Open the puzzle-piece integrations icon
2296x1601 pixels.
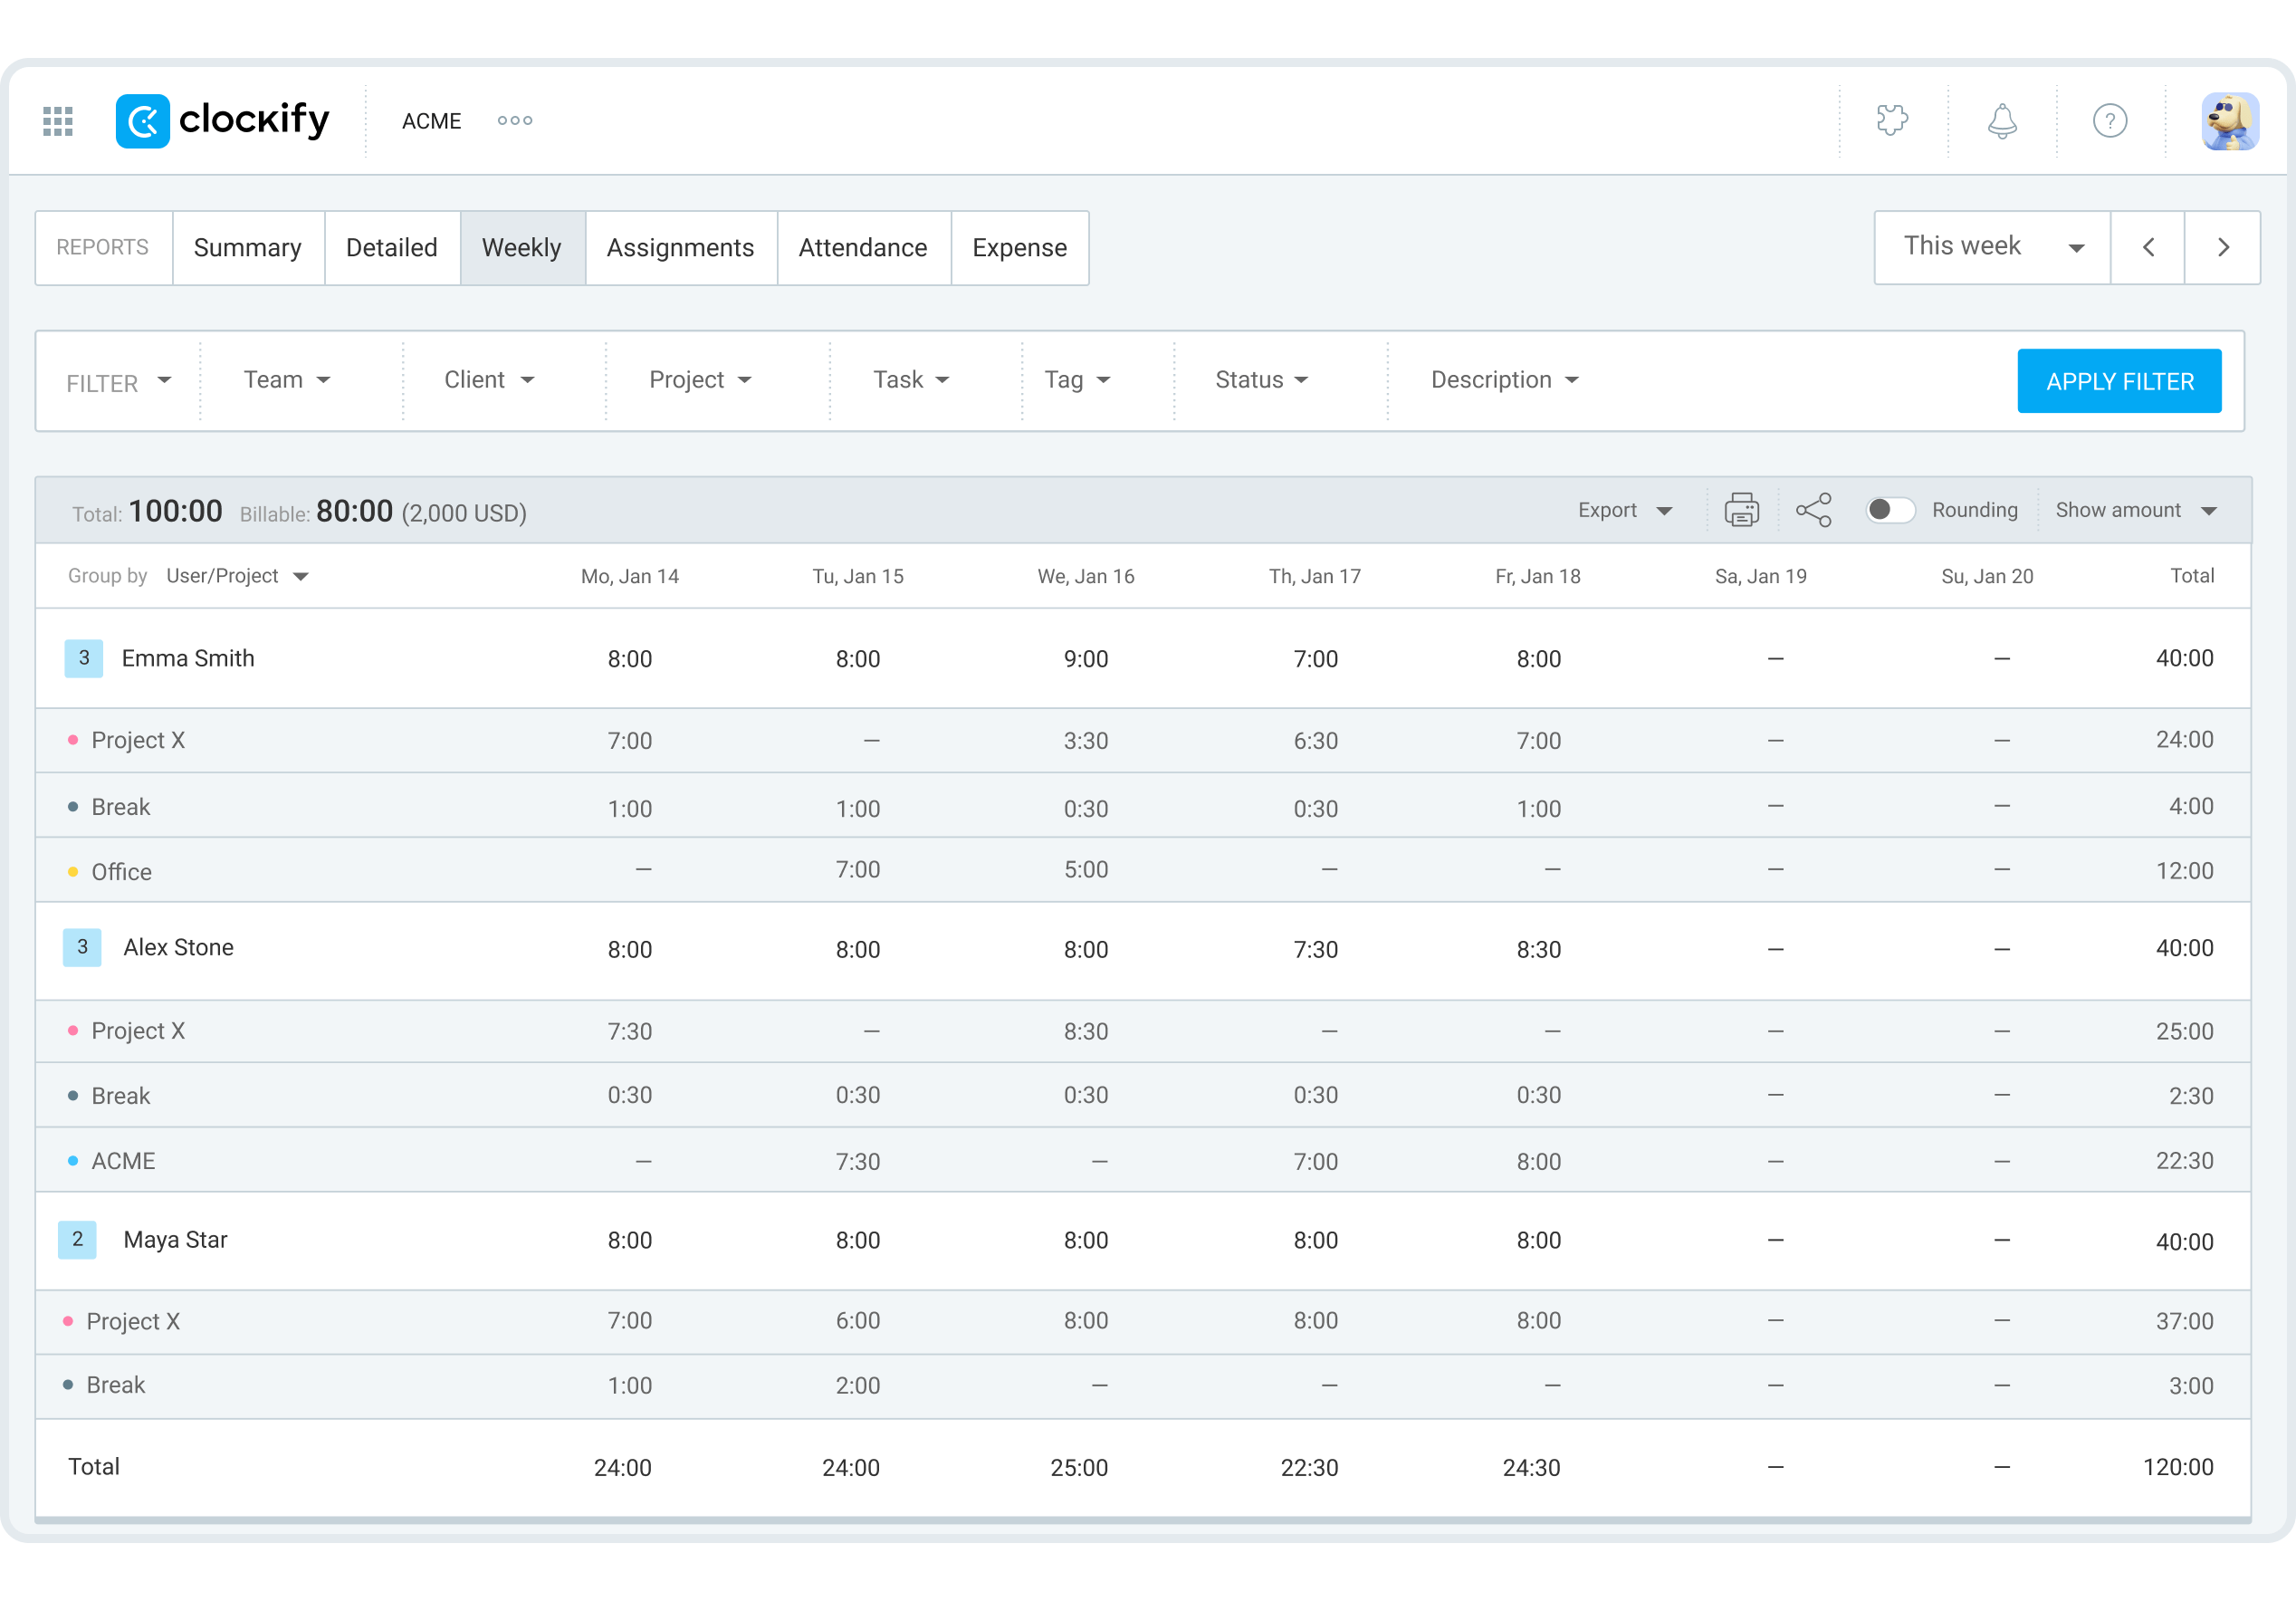coord(1892,121)
